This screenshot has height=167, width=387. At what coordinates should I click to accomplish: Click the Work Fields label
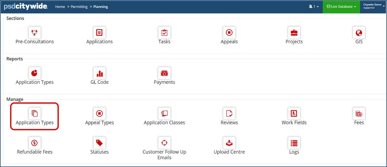[x=294, y=123]
